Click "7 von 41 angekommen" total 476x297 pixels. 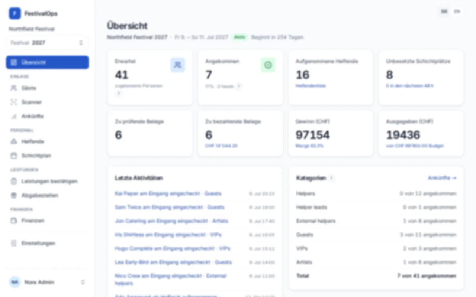point(427,276)
